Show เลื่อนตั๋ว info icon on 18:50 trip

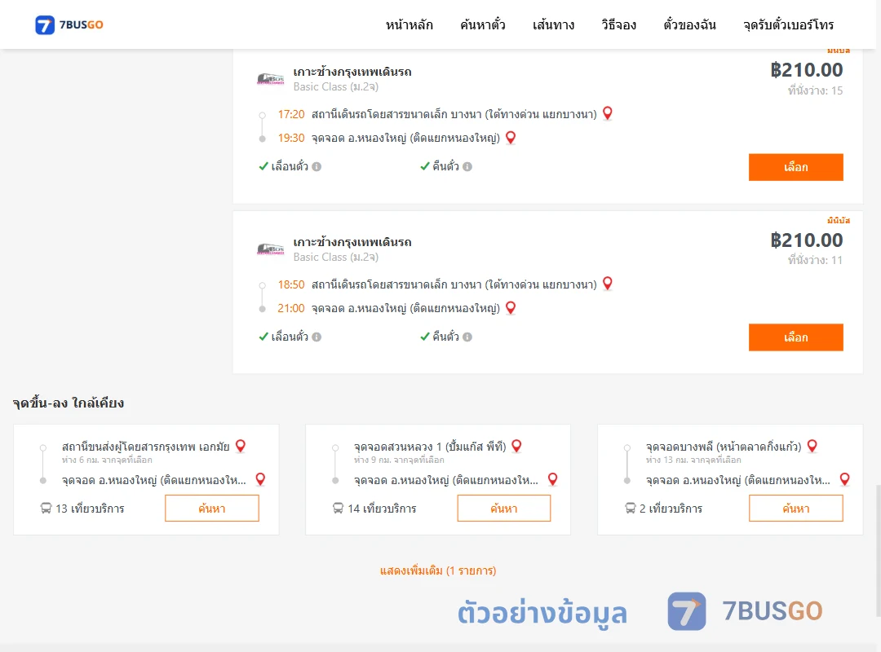point(317,337)
